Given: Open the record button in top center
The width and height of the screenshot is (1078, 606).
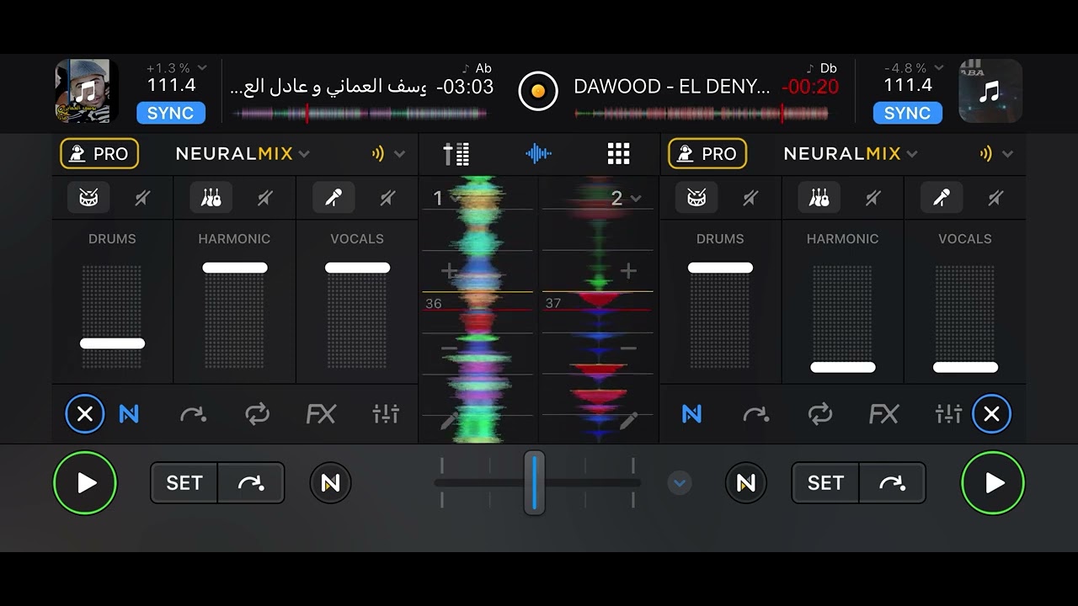Looking at the screenshot, I should [538, 91].
